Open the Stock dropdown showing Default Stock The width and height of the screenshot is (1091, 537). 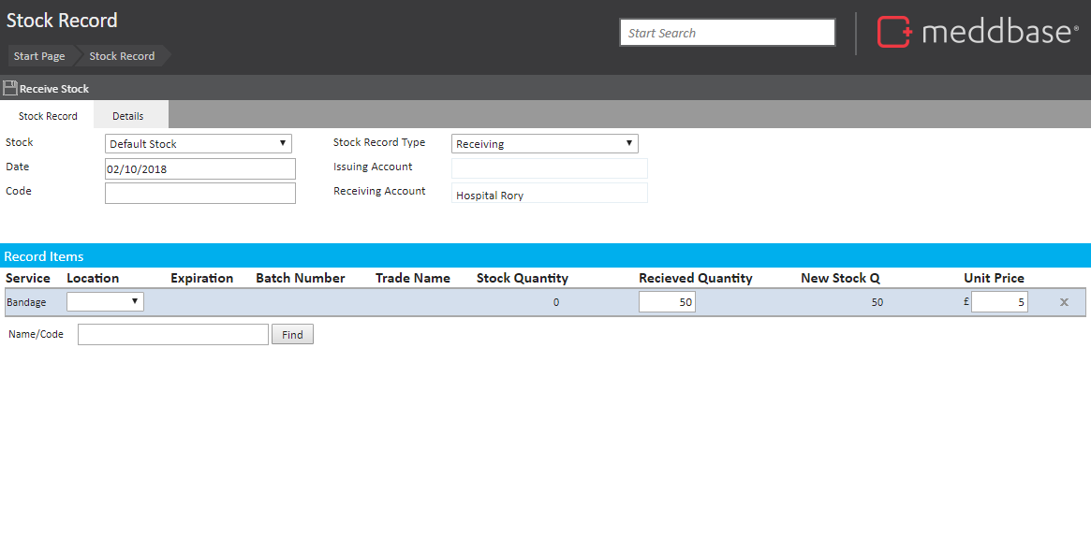pyautogui.click(x=199, y=144)
